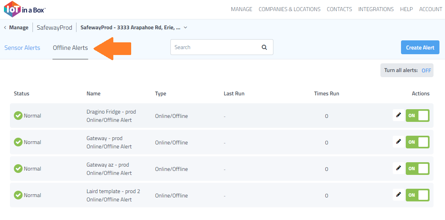Click pencil icon for Gateway - prod alert
The height and width of the screenshot is (220, 445).
398,142
